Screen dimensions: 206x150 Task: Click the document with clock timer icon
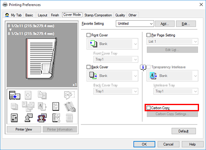56,118
